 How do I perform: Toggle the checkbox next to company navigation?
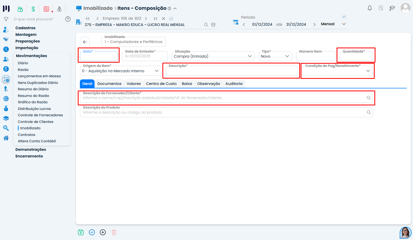click(x=171, y=19)
